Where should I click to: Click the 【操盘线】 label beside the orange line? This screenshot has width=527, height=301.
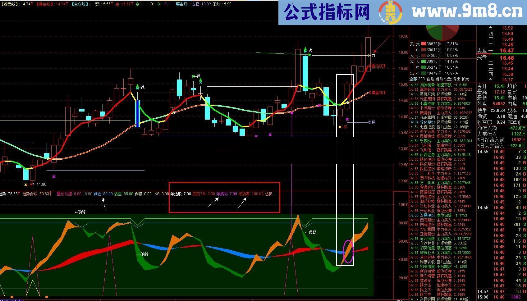pyautogui.click(x=377, y=93)
